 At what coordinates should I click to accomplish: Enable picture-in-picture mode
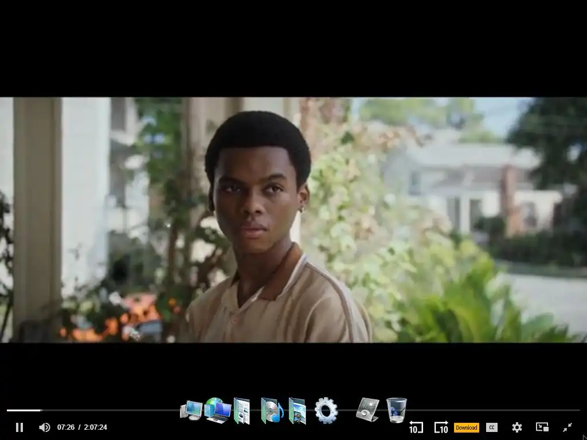[542, 427]
